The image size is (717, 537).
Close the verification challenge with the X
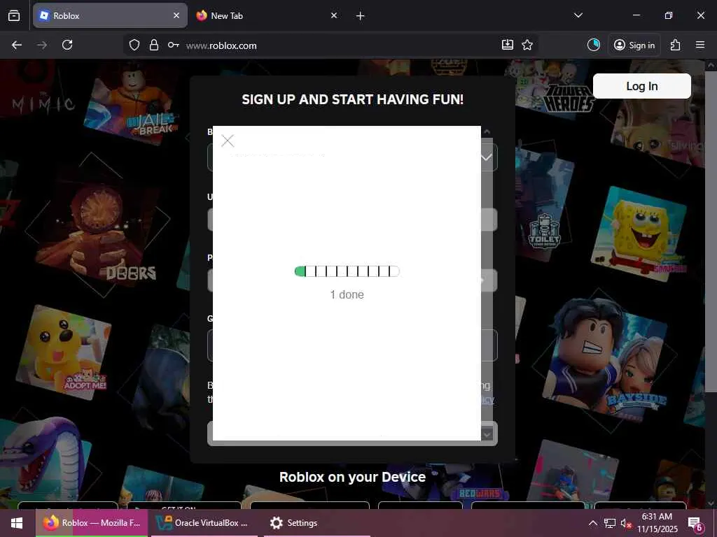click(228, 141)
